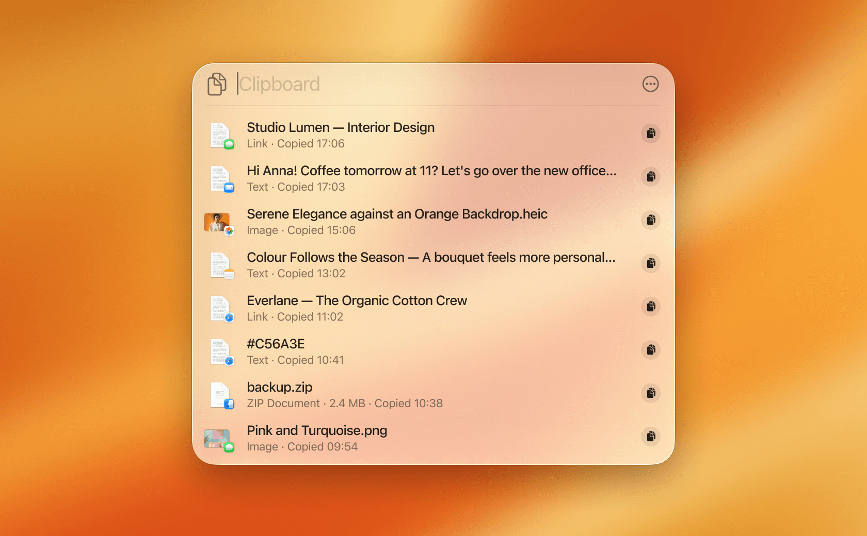Select 'Everlane — The Organic Cotton Crew' title

(x=357, y=300)
